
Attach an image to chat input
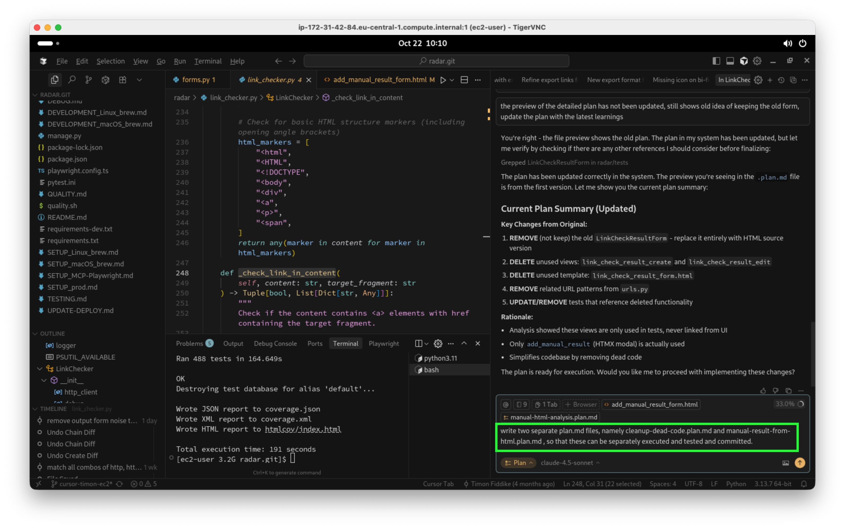tap(785, 463)
